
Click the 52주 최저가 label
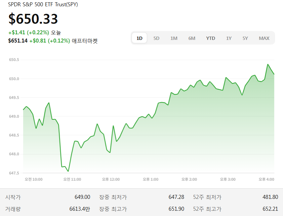[x=207, y=197]
